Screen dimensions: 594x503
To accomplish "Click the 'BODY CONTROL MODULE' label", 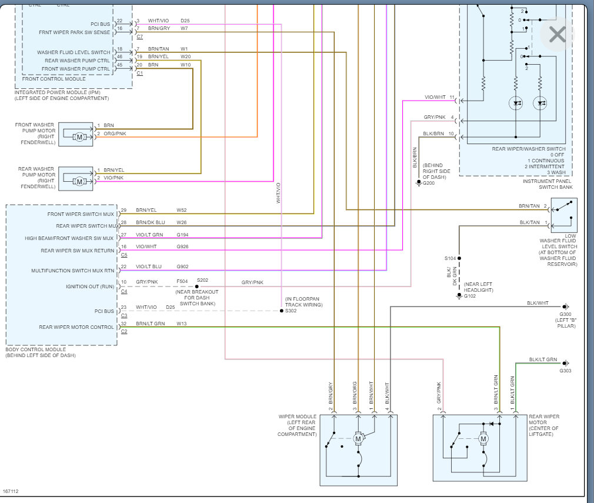I will [x=36, y=349].
